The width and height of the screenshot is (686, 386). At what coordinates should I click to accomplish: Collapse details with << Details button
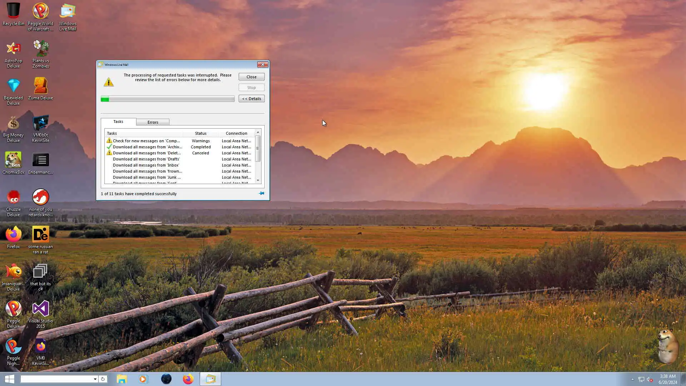(x=252, y=99)
